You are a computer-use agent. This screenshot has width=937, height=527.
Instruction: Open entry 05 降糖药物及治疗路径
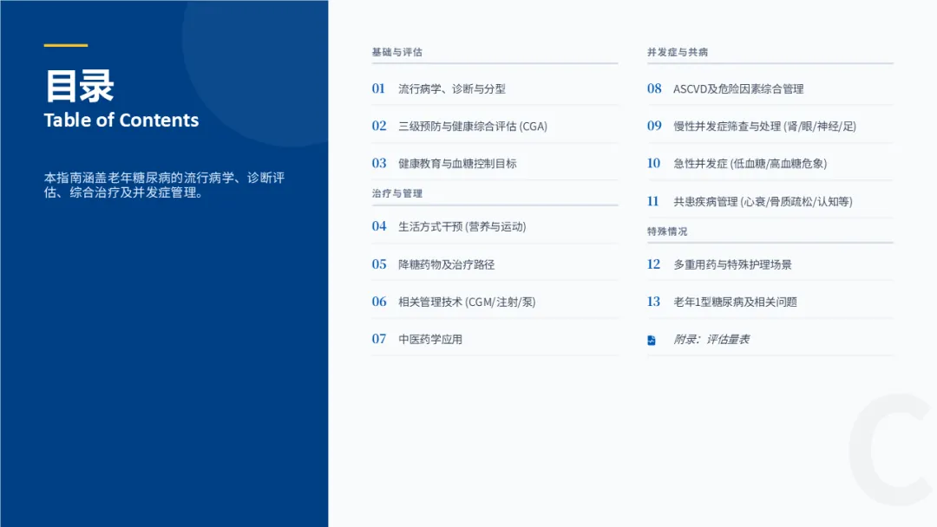pos(495,264)
